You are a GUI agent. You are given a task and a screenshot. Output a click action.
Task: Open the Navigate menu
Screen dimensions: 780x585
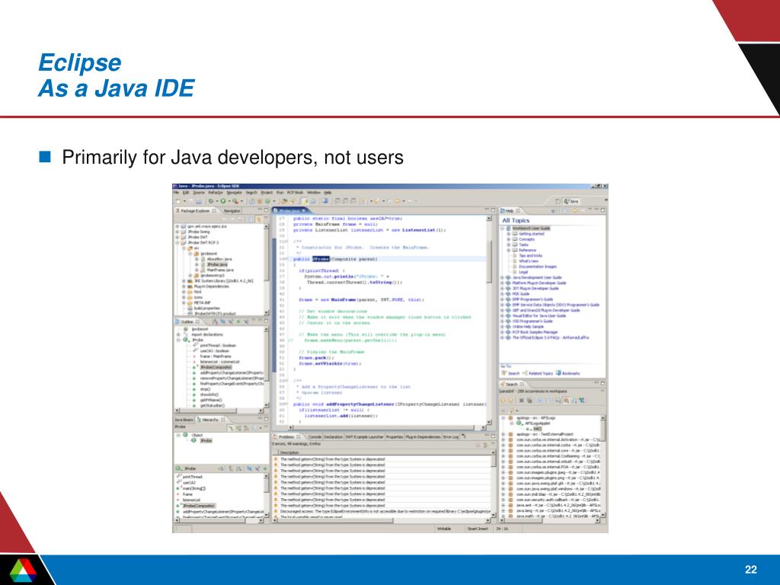[x=235, y=193]
